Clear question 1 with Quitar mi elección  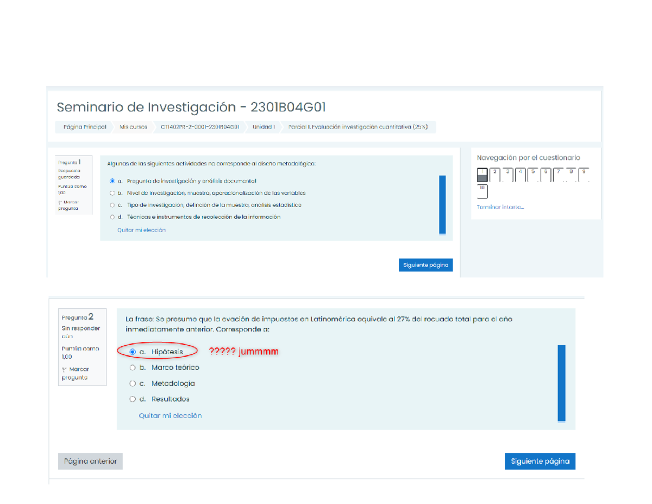tap(141, 230)
